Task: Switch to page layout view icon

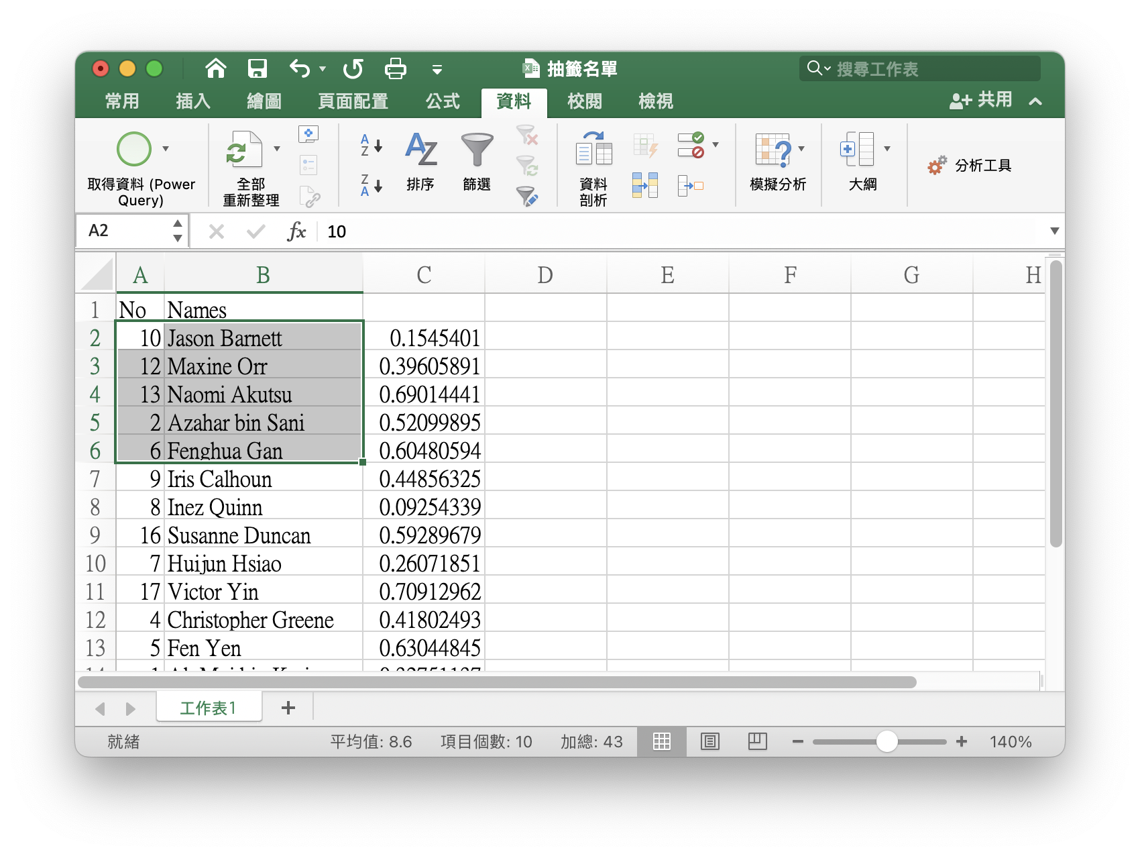Action: pos(709,741)
